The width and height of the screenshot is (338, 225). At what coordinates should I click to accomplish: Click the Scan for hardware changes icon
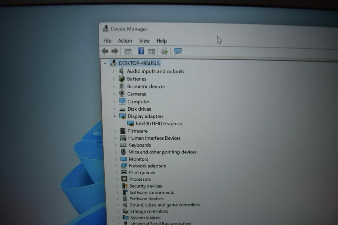click(x=178, y=51)
